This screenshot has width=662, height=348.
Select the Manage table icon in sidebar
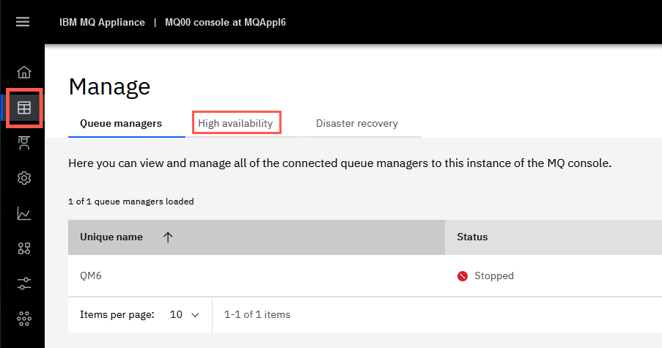(24, 108)
